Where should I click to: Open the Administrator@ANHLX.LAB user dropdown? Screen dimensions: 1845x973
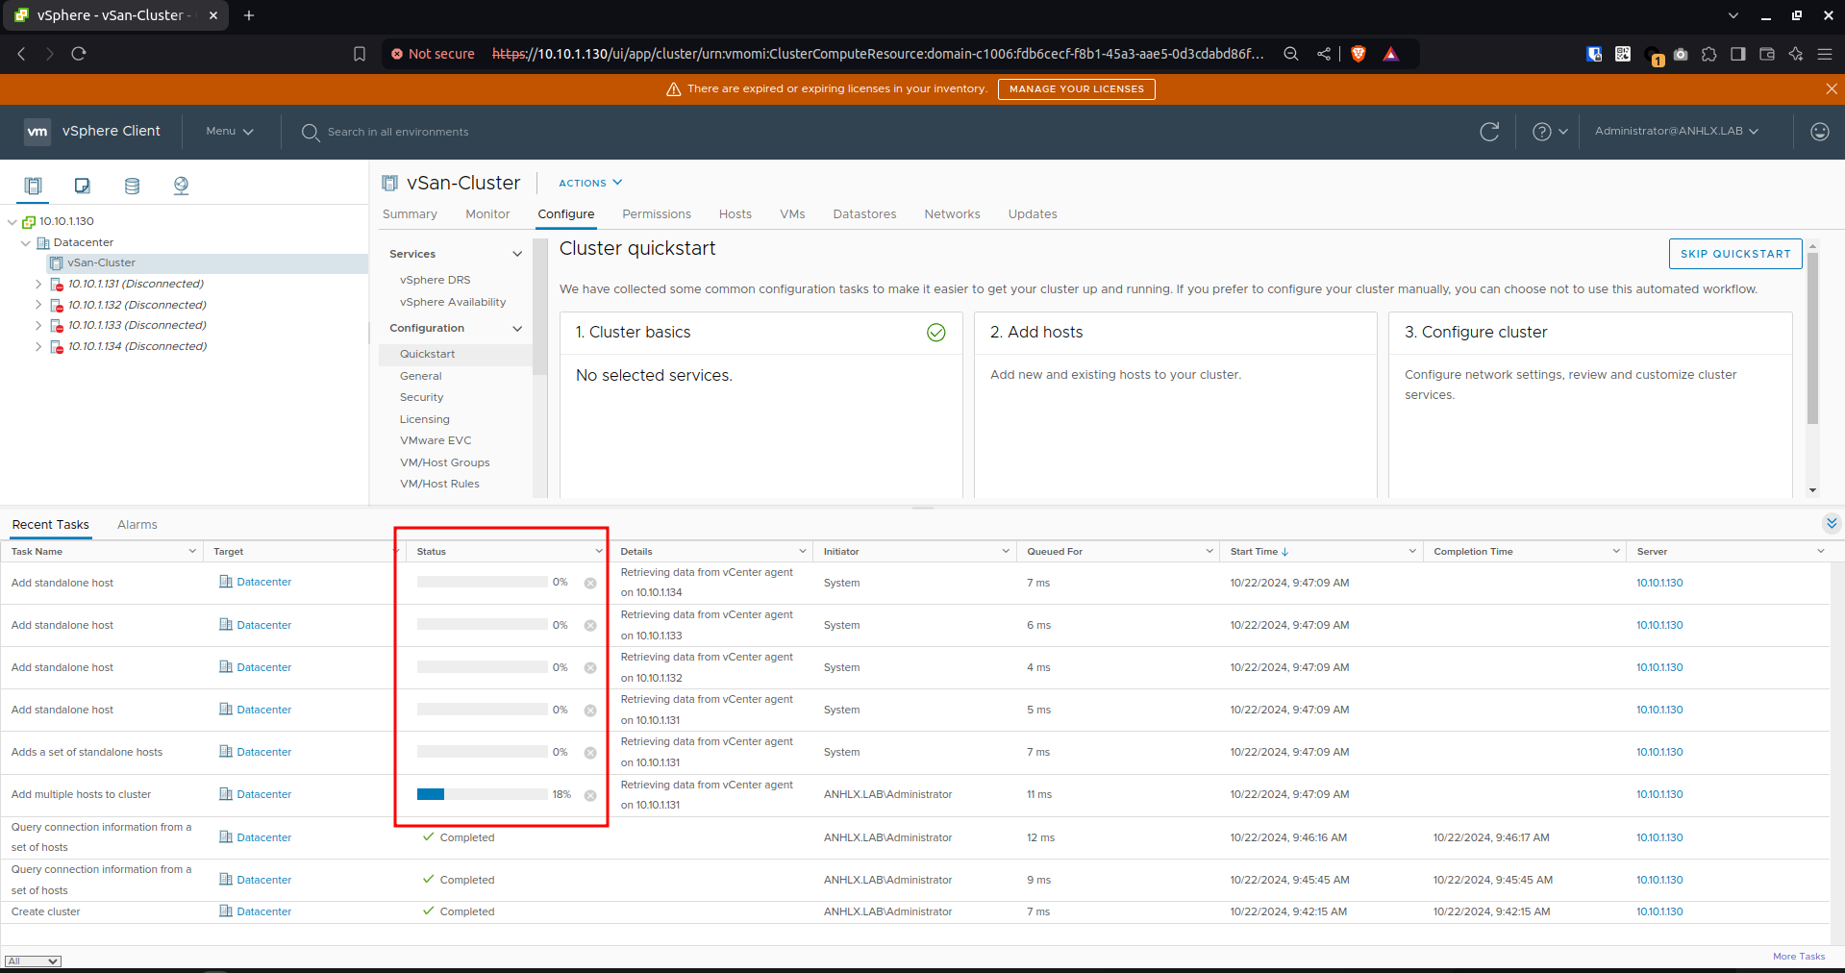point(1677,132)
